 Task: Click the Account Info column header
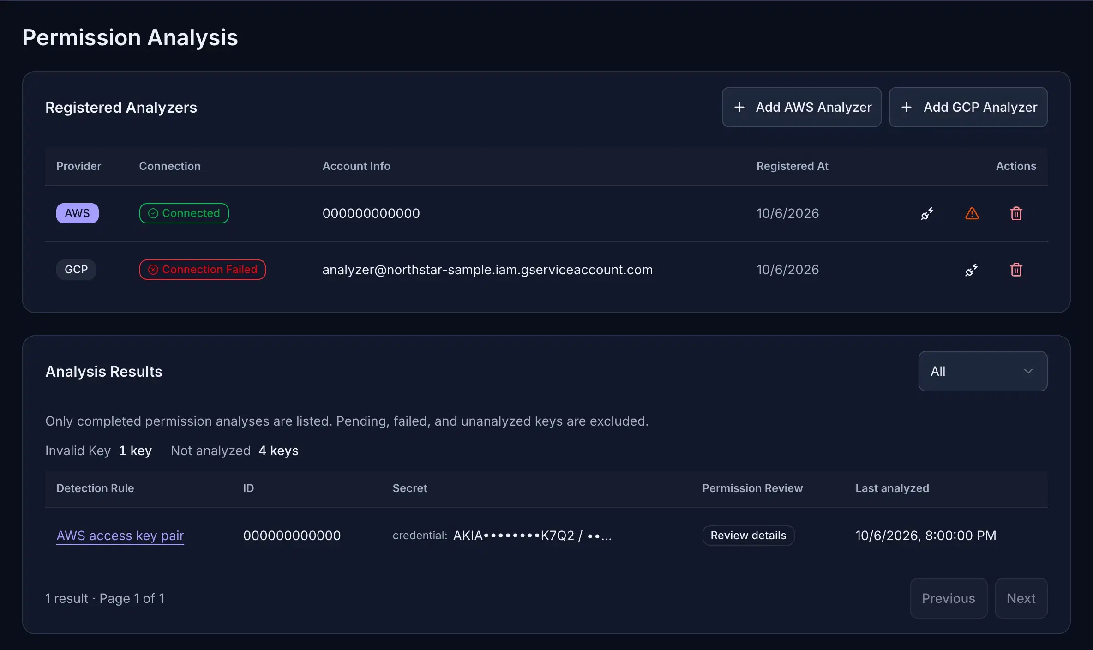[x=356, y=166]
